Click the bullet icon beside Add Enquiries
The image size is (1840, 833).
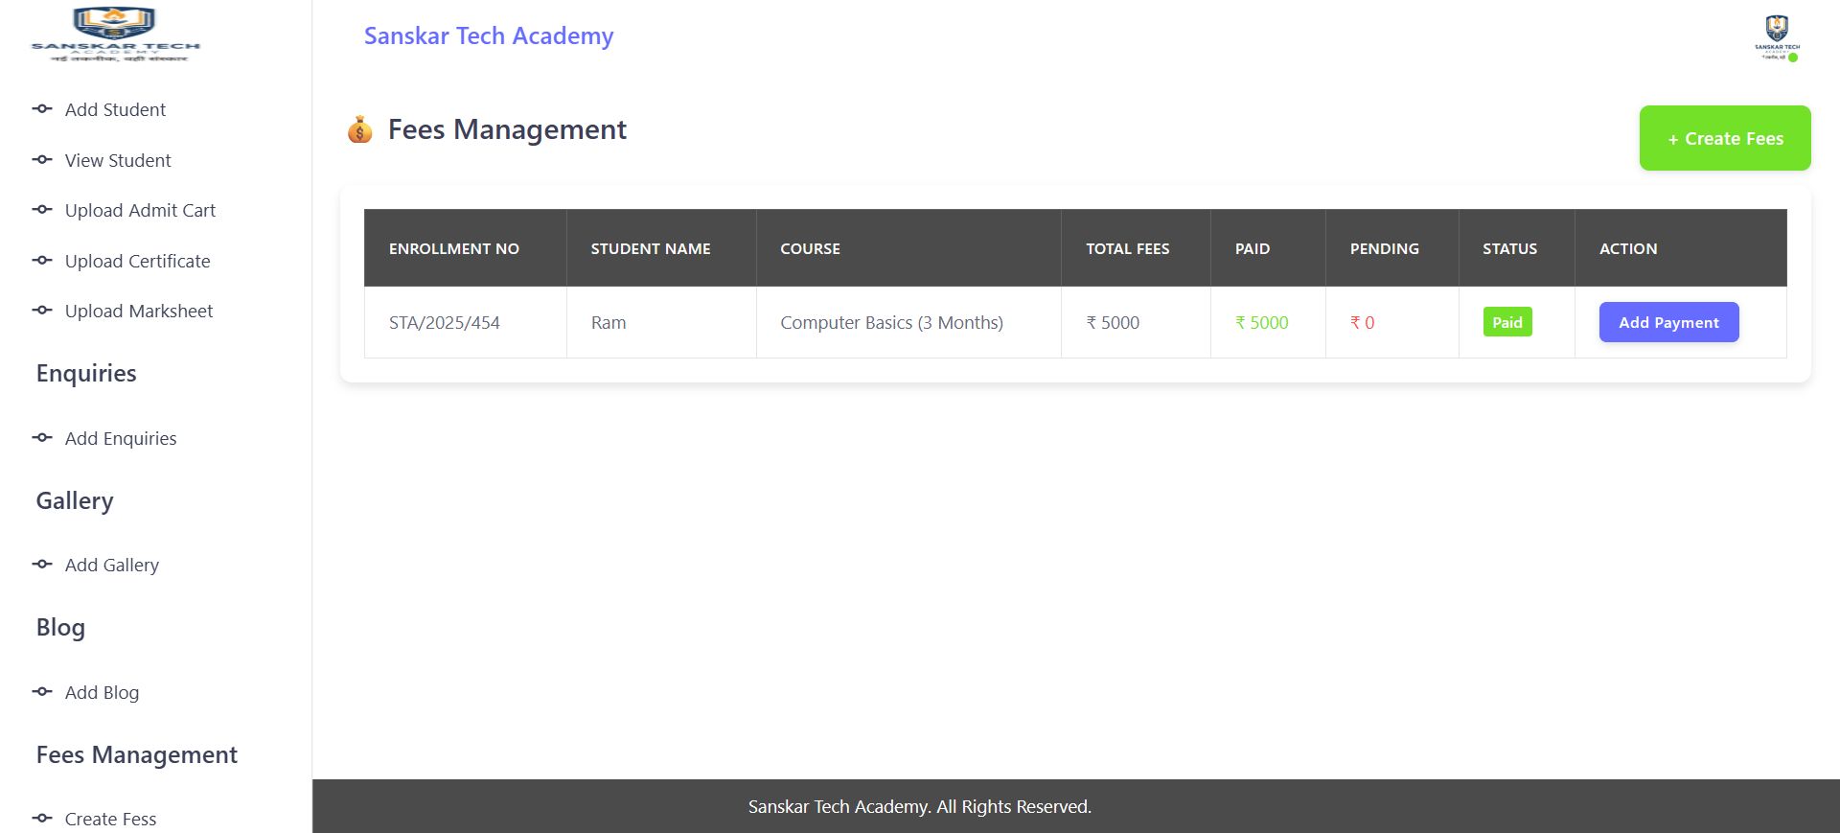tap(42, 438)
